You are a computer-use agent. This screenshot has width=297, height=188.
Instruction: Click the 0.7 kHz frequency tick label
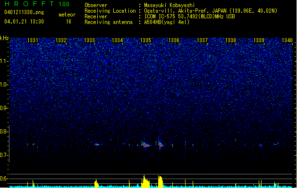tap(4, 155)
